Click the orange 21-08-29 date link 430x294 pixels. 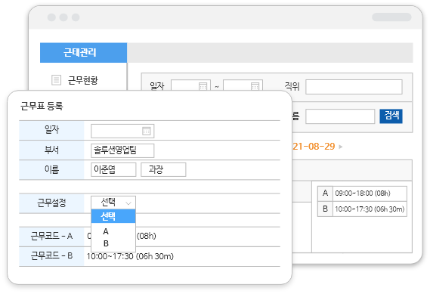point(314,147)
